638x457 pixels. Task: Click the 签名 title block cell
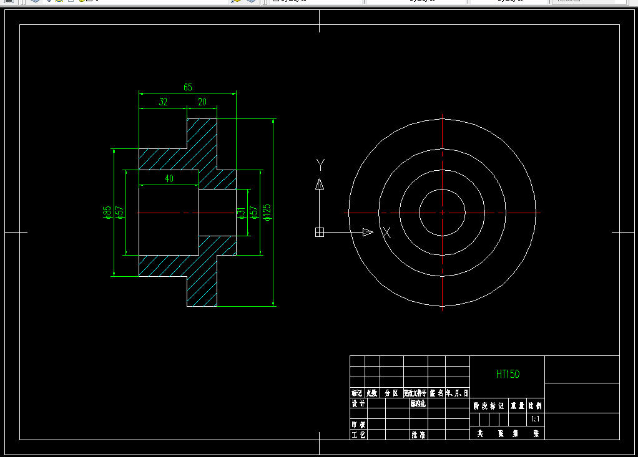(436, 393)
